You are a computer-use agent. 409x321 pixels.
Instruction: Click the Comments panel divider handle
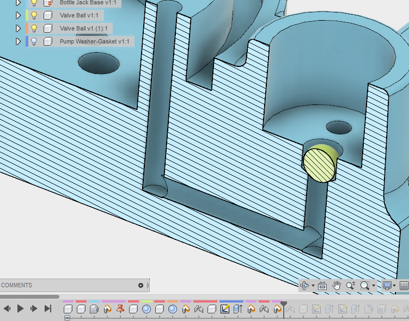148,285
